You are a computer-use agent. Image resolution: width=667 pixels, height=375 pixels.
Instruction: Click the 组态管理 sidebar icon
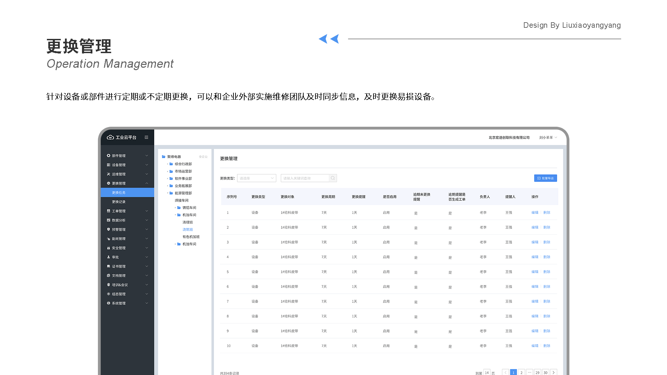tap(108, 294)
